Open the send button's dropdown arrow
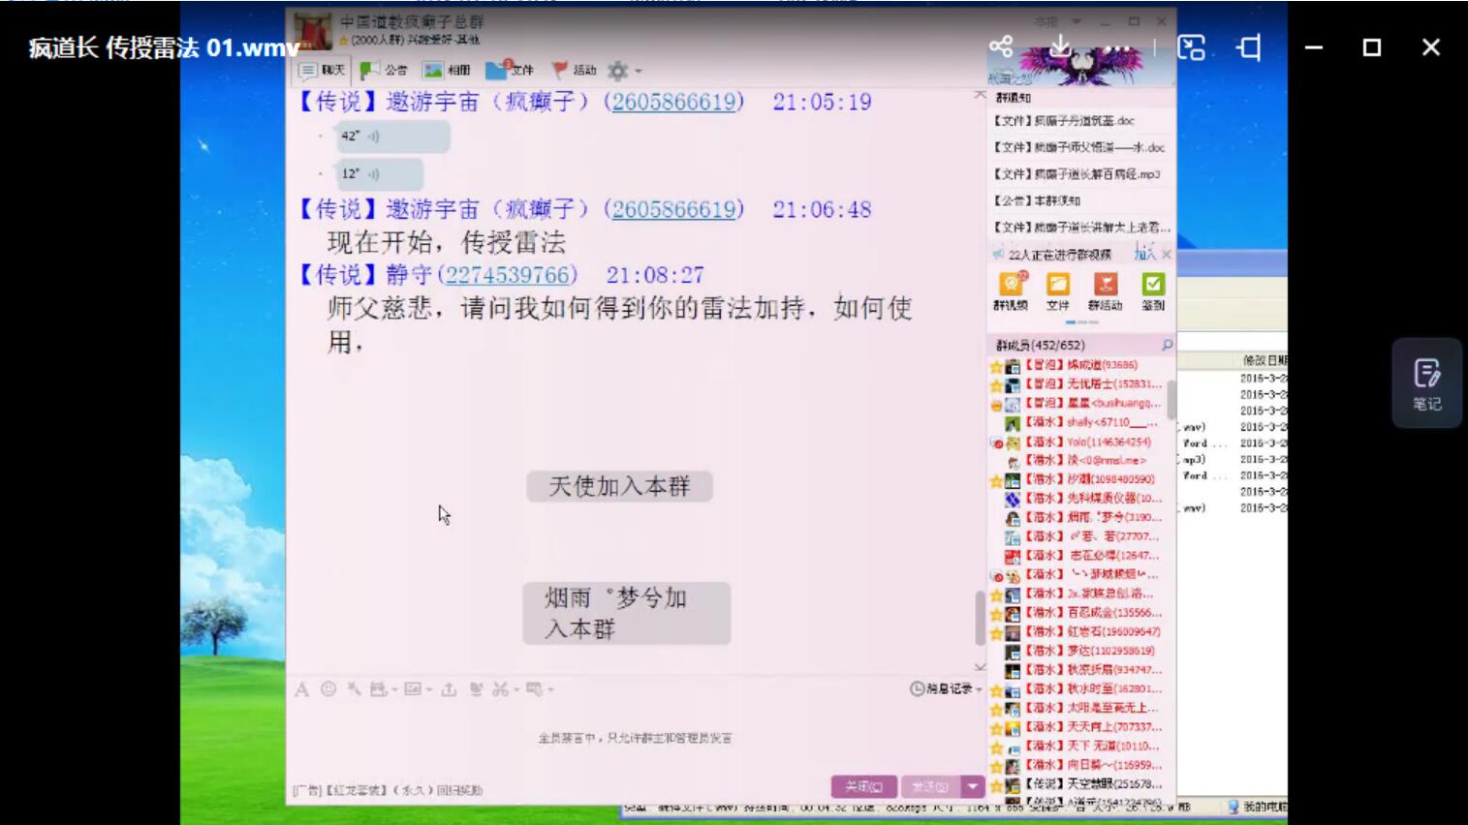This screenshot has width=1468, height=825. tap(972, 786)
